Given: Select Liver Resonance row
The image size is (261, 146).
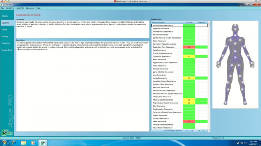Looking at the screenshot, I should pyautogui.click(x=179, y=75).
